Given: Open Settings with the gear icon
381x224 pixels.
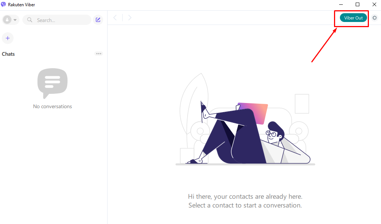Looking at the screenshot, I should pos(375,18).
